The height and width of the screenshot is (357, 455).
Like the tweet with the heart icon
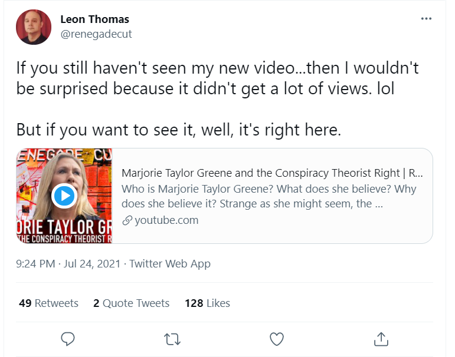(277, 339)
